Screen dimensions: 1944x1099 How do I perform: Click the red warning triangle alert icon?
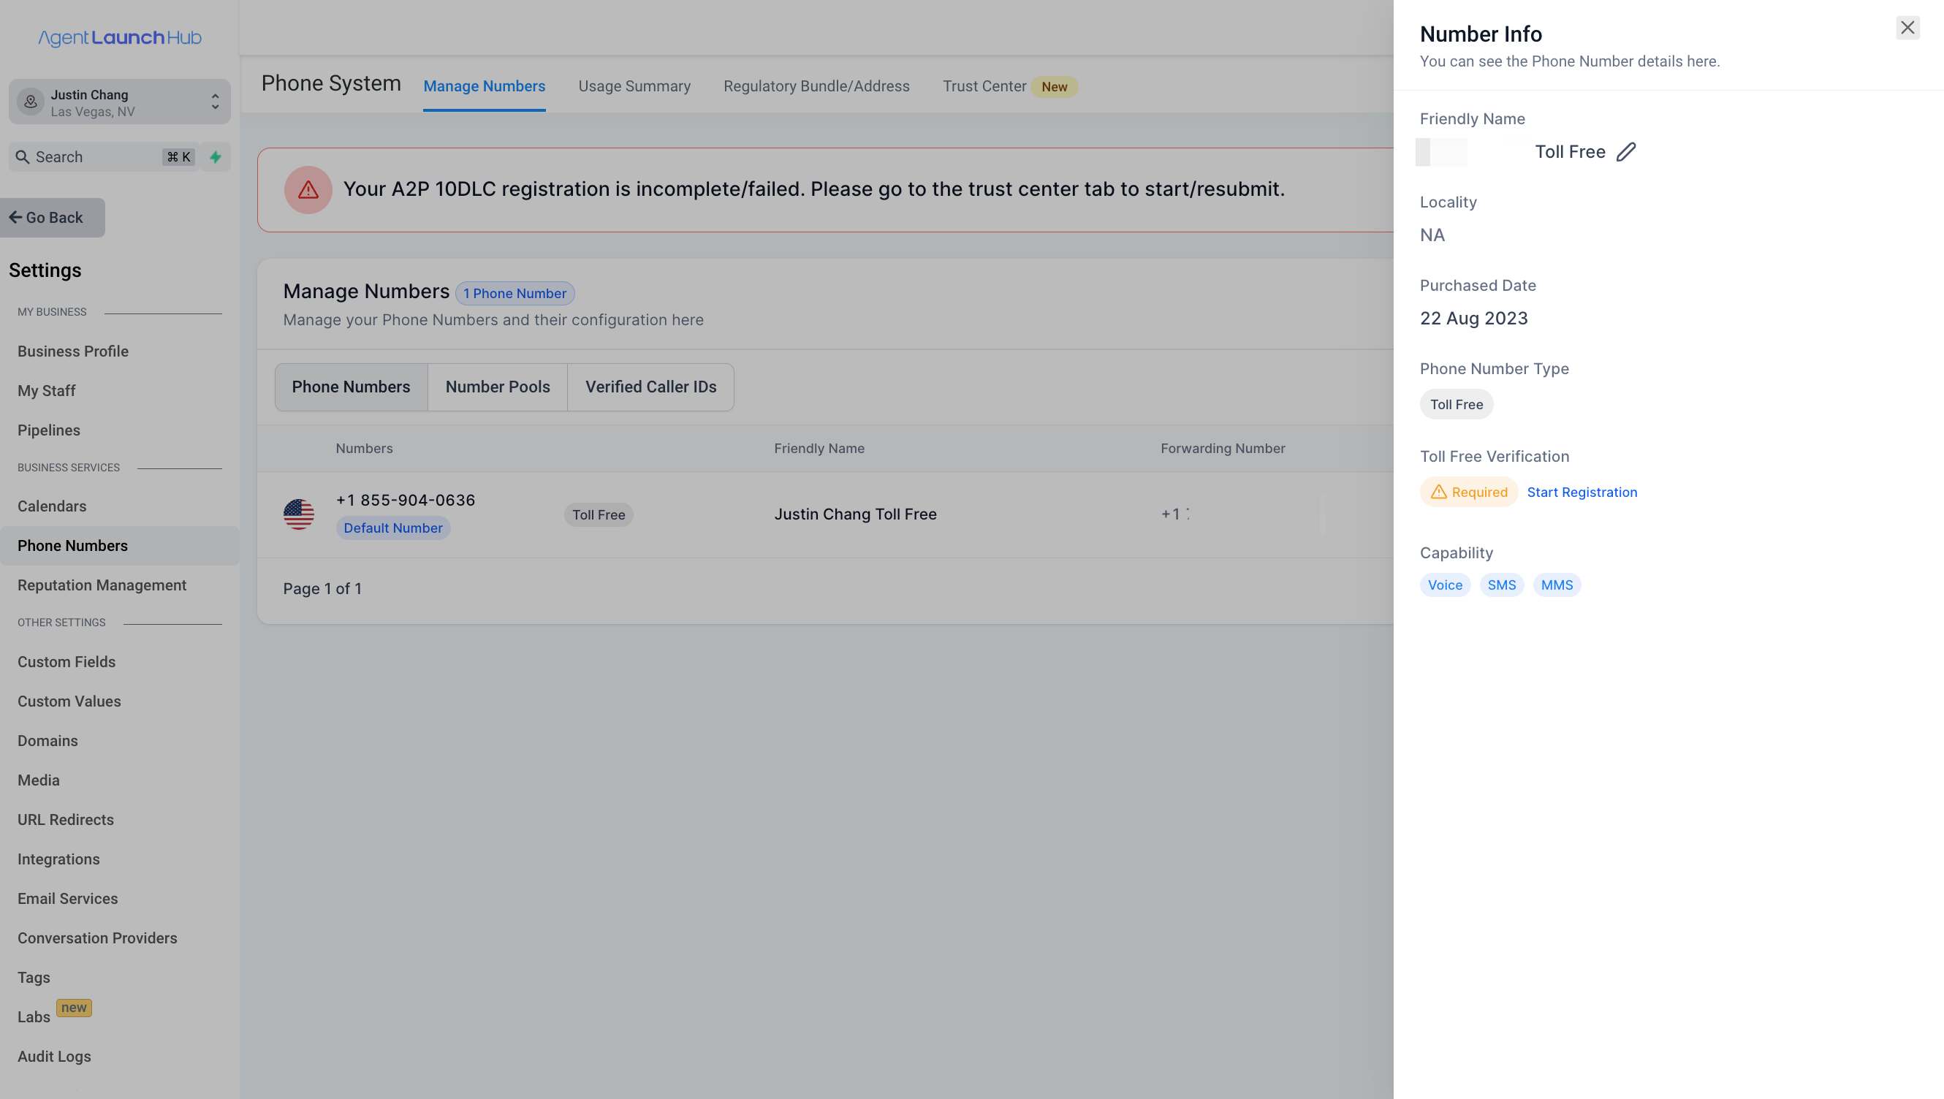point(308,190)
